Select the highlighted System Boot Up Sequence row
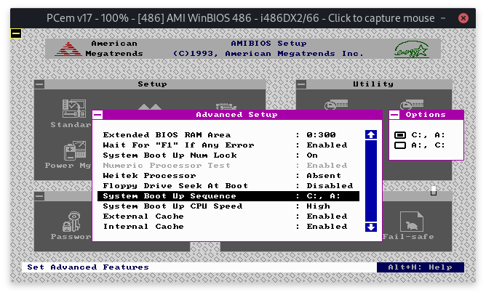Viewport: 486px width, 295px height. 228,196
